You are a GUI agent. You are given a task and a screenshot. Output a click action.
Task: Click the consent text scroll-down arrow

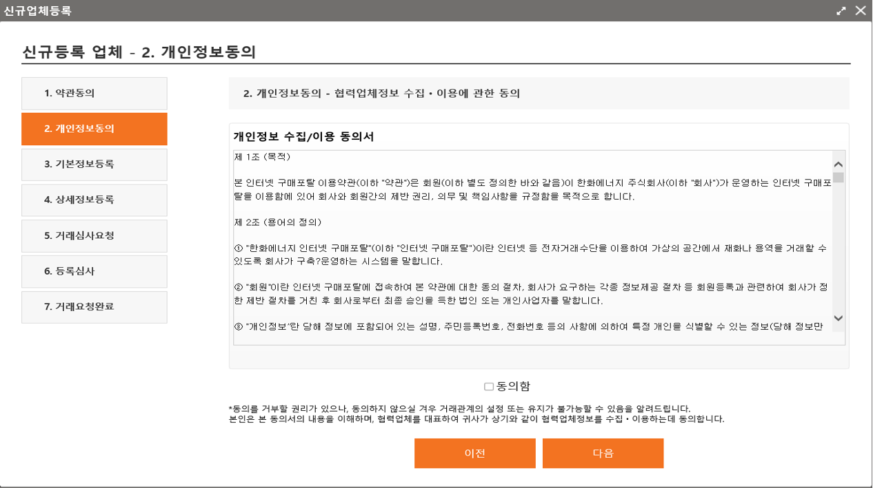[839, 318]
